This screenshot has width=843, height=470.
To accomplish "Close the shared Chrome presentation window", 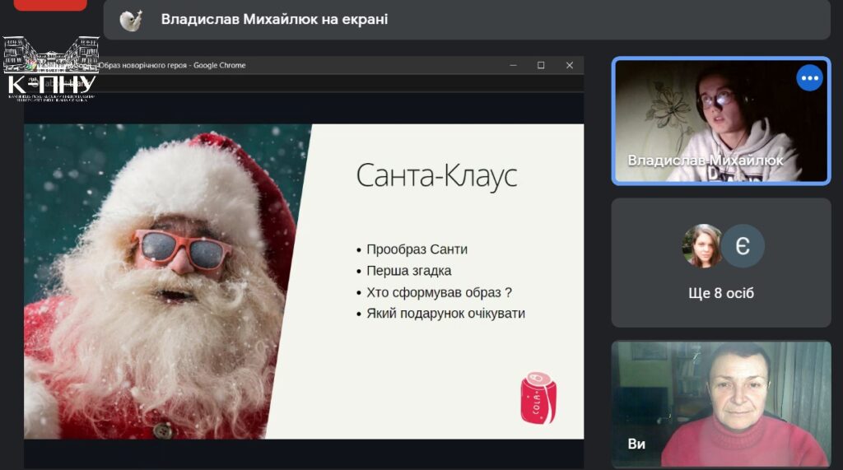I will (x=569, y=65).
